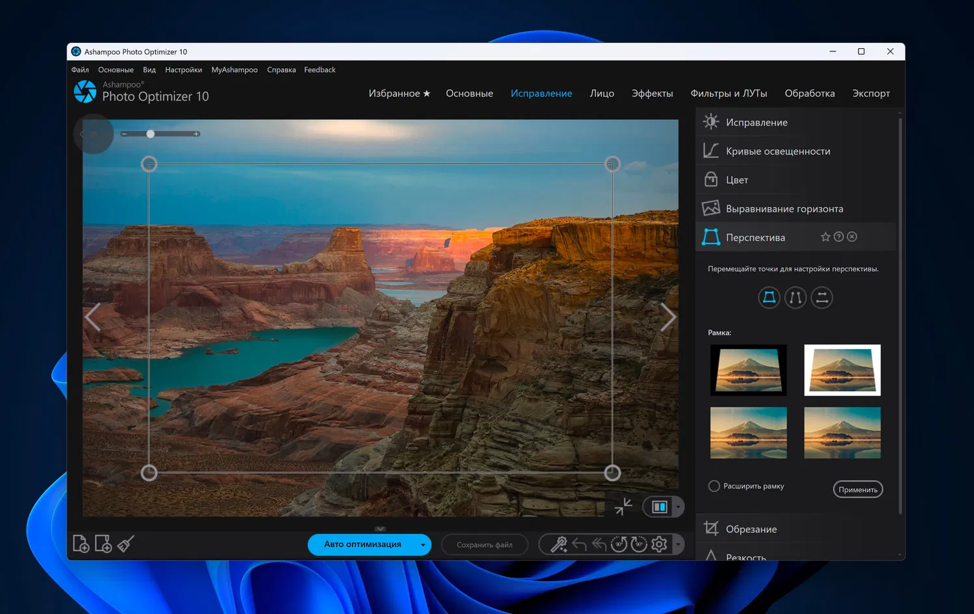Open the Настройки menu
This screenshot has width=974, height=614.
click(x=183, y=70)
